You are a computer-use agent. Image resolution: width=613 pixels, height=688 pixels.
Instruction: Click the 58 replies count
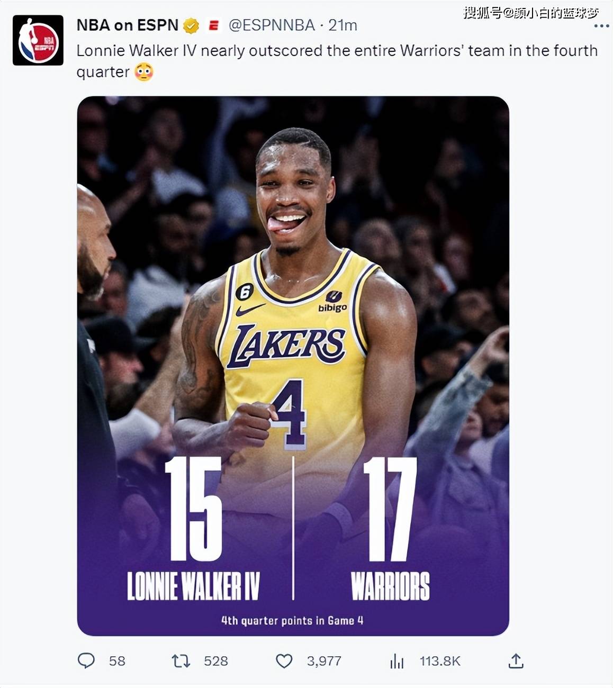[x=117, y=661]
